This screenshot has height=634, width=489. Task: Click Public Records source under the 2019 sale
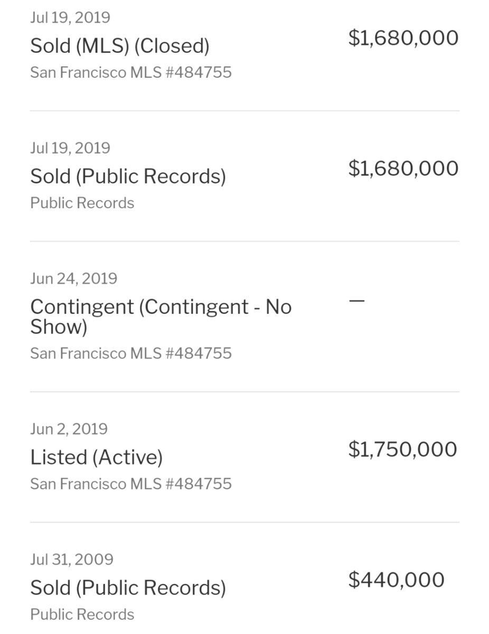coord(82,203)
